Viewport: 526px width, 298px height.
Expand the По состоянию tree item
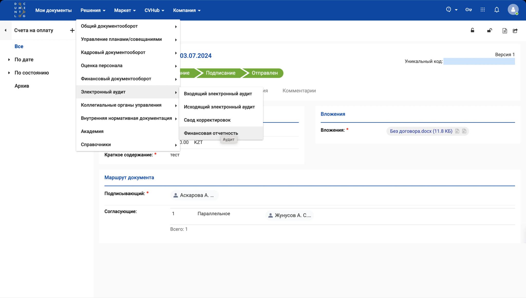pyautogui.click(x=9, y=73)
